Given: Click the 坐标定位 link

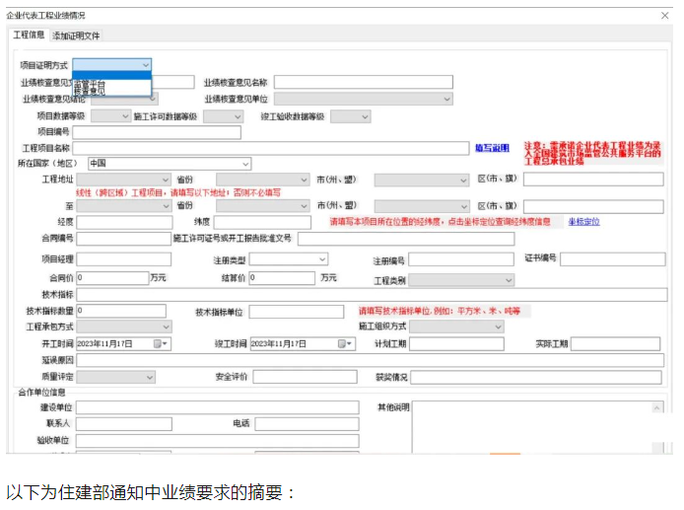Looking at the screenshot, I should (x=583, y=222).
